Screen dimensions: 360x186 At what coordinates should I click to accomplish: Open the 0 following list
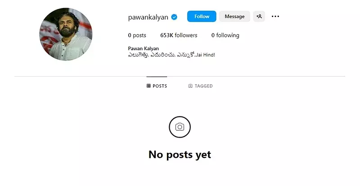(225, 35)
